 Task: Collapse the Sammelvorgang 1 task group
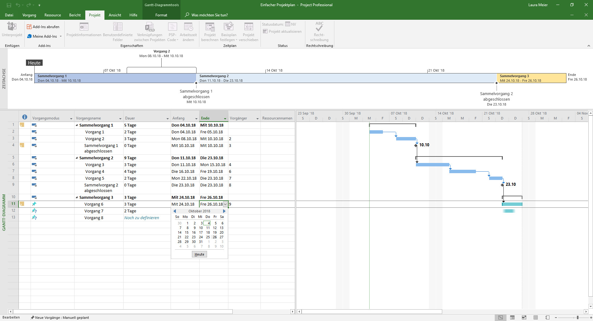point(77,125)
